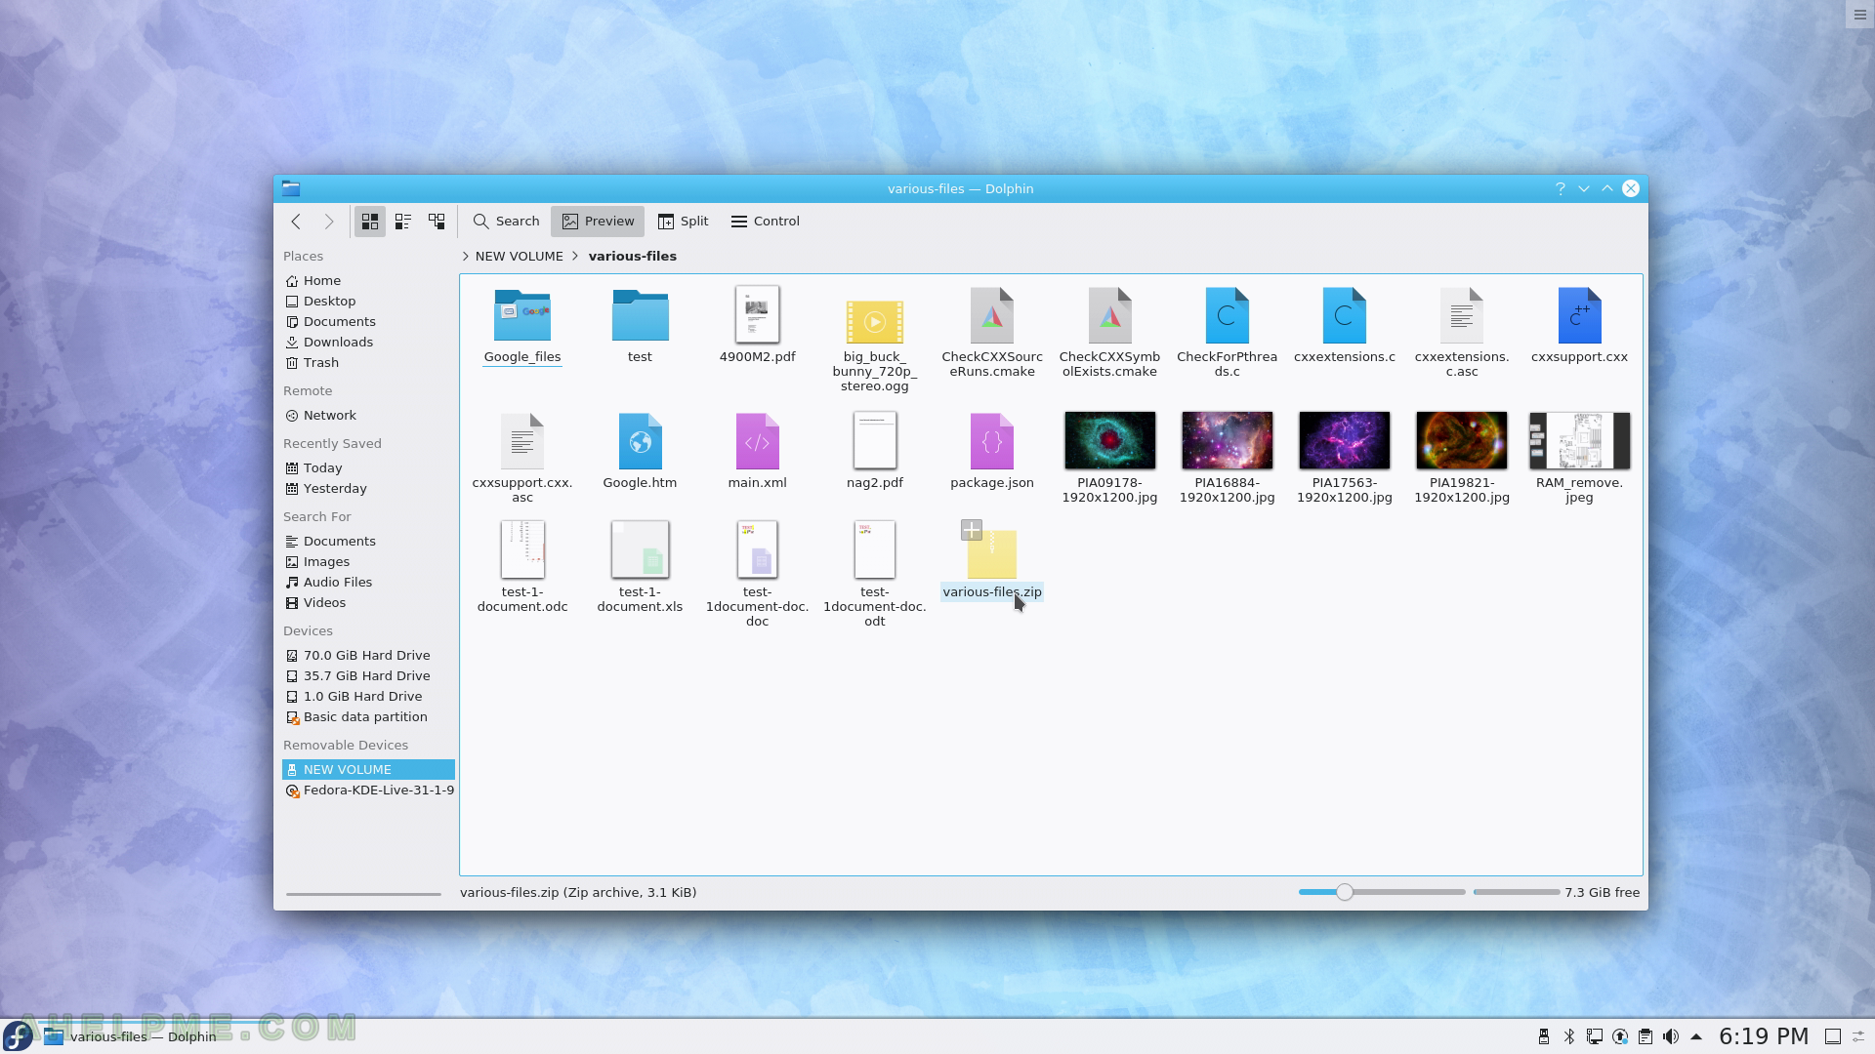Open the 1.0 GiB Hard Drive
Screen dimensions: 1875x1054
(x=369, y=697)
